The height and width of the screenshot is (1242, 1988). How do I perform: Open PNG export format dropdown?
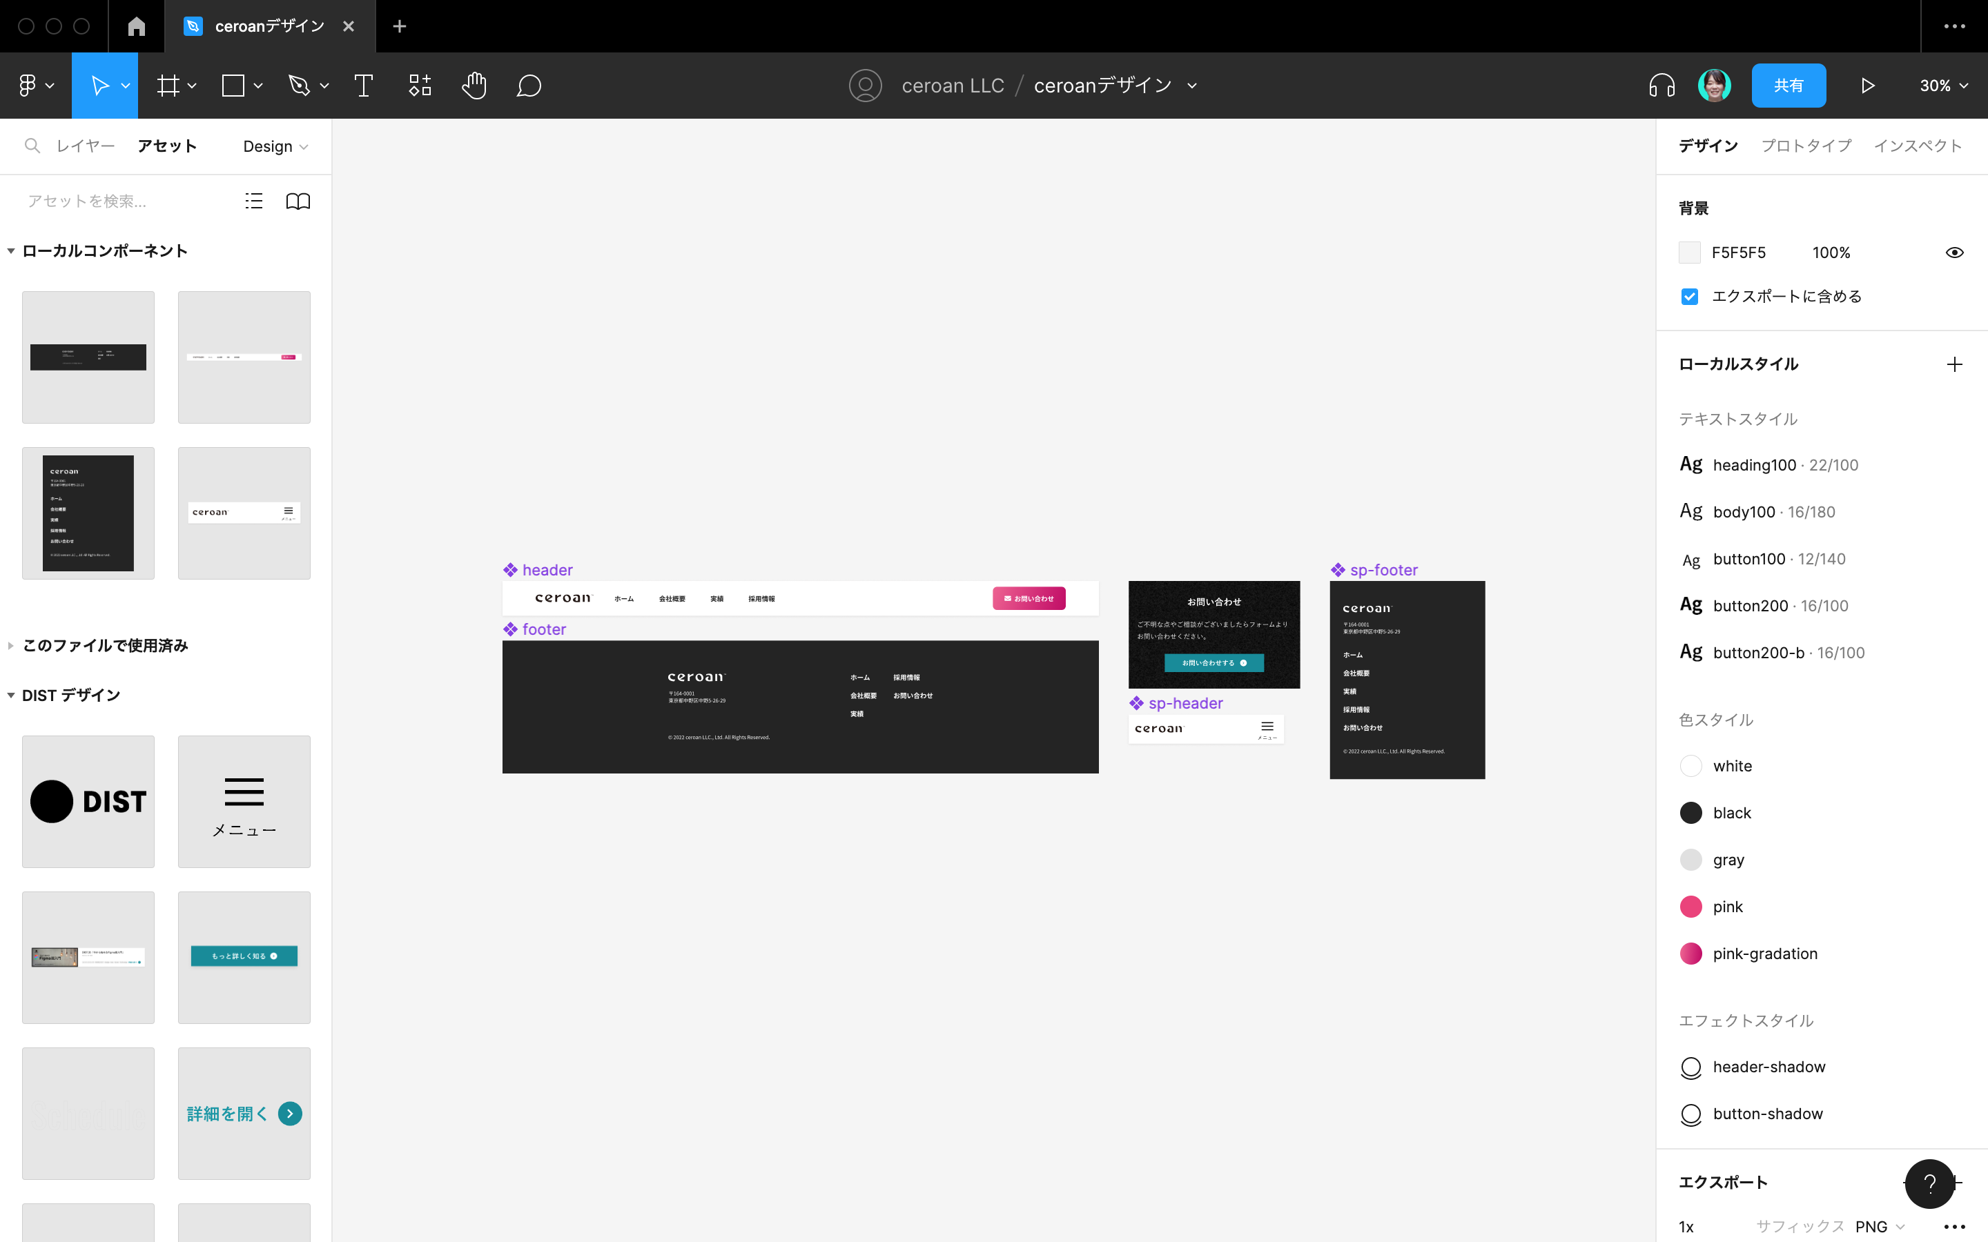pos(1880,1226)
